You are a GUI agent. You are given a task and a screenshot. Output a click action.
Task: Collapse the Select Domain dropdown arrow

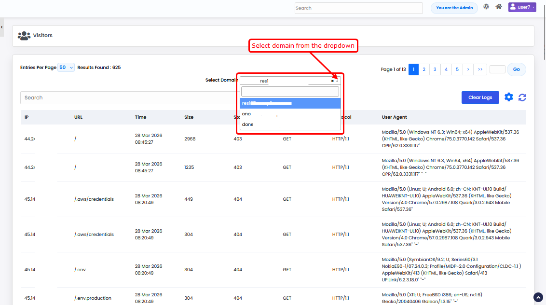click(337, 81)
